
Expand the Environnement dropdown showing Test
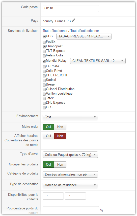click(x=70, y=117)
